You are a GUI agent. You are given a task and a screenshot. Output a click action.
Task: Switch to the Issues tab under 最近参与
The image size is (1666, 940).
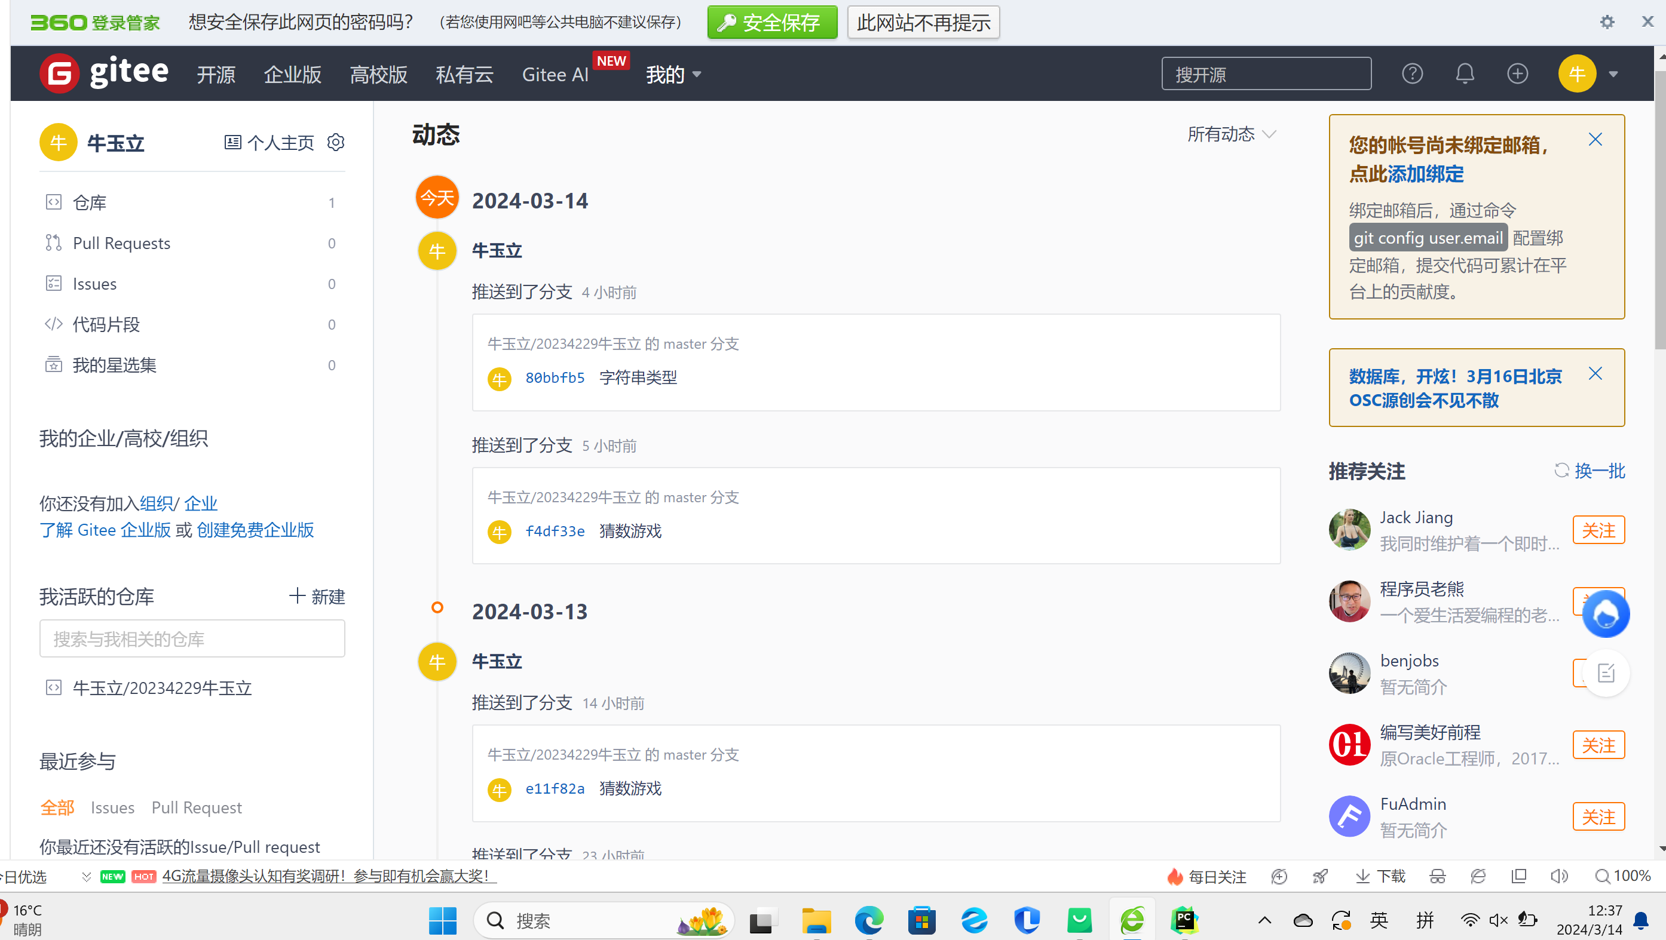tap(112, 807)
